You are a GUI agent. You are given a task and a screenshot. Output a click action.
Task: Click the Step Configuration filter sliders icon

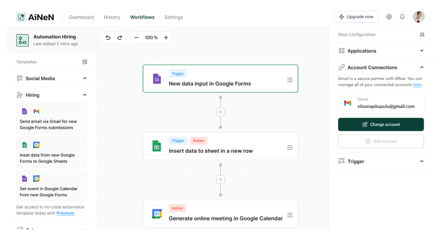point(422,35)
